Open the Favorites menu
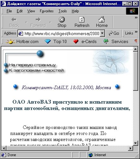Image resolution: width=140 pixels, height=159 pixels. point(47,11)
